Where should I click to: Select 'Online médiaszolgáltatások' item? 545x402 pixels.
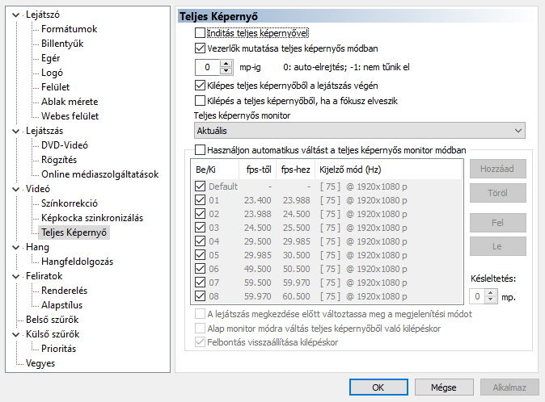99,174
